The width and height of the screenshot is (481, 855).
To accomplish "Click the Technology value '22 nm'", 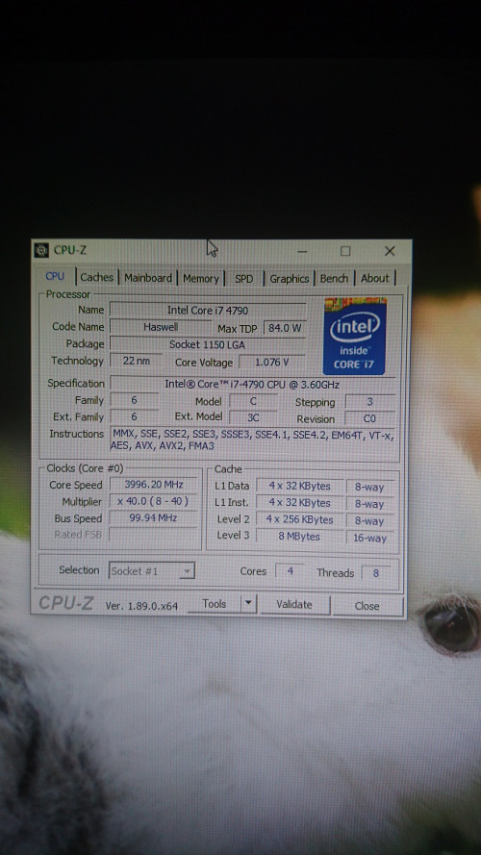I will point(137,361).
